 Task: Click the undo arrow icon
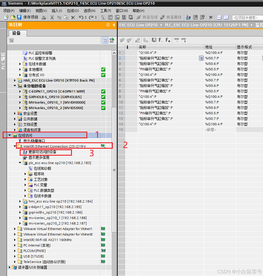click(81, 17)
